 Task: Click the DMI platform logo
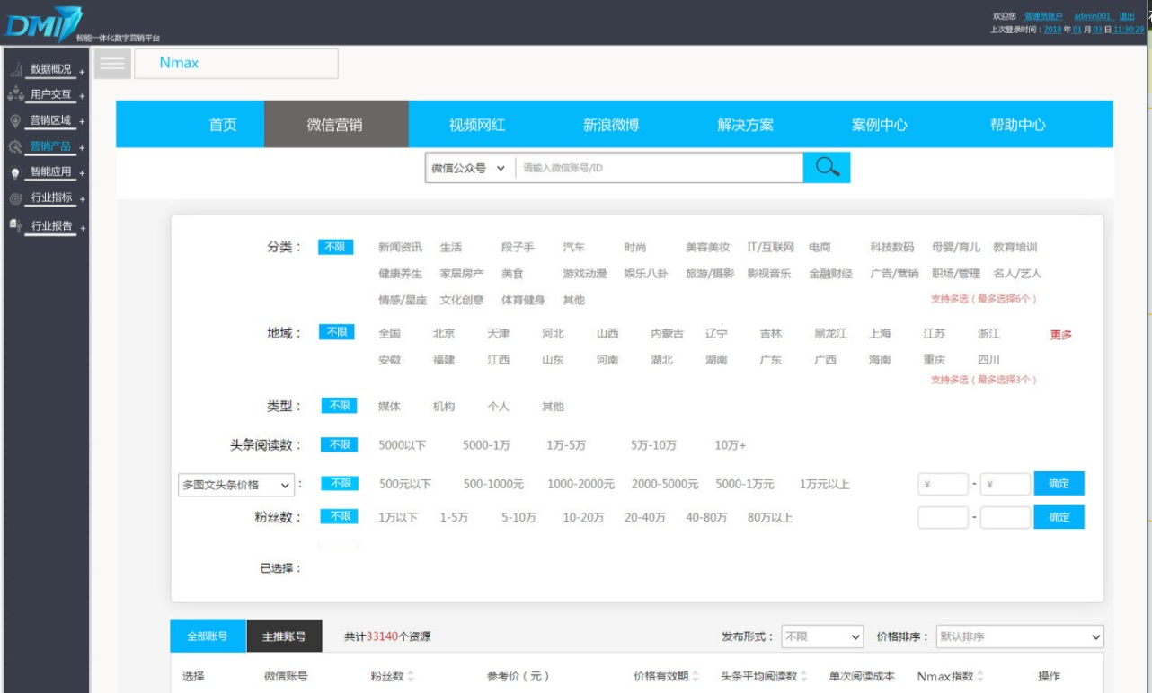point(44,23)
